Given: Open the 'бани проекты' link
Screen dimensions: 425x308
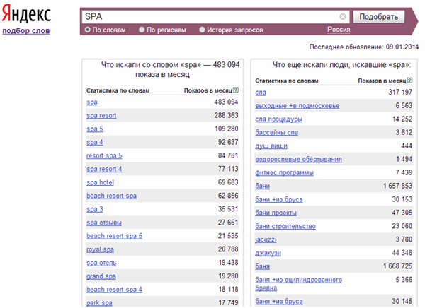Looking at the screenshot, I should tap(276, 213).
